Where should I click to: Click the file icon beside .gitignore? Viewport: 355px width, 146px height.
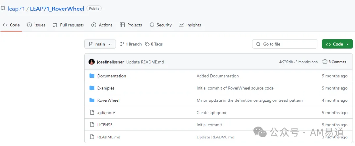[92, 112]
